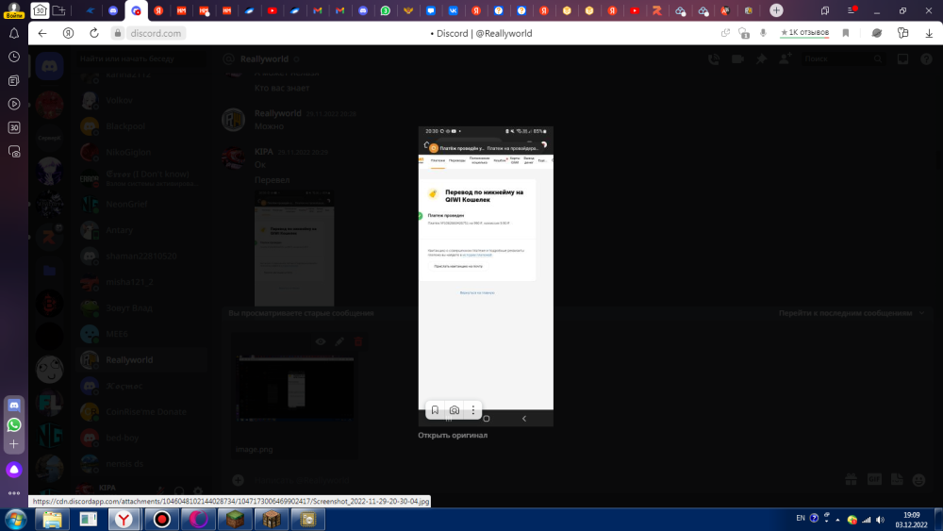Open browsing history clock icon
Viewport: 943px width, 531px height.
(14, 57)
